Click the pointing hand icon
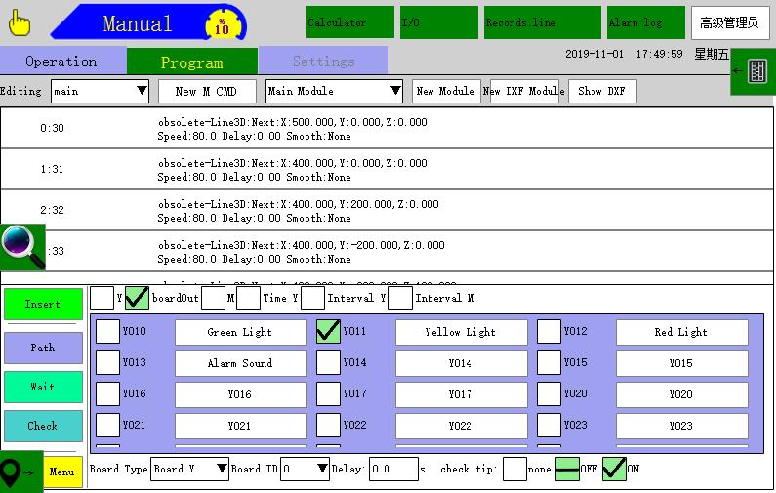776x493 pixels. pos(20,22)
